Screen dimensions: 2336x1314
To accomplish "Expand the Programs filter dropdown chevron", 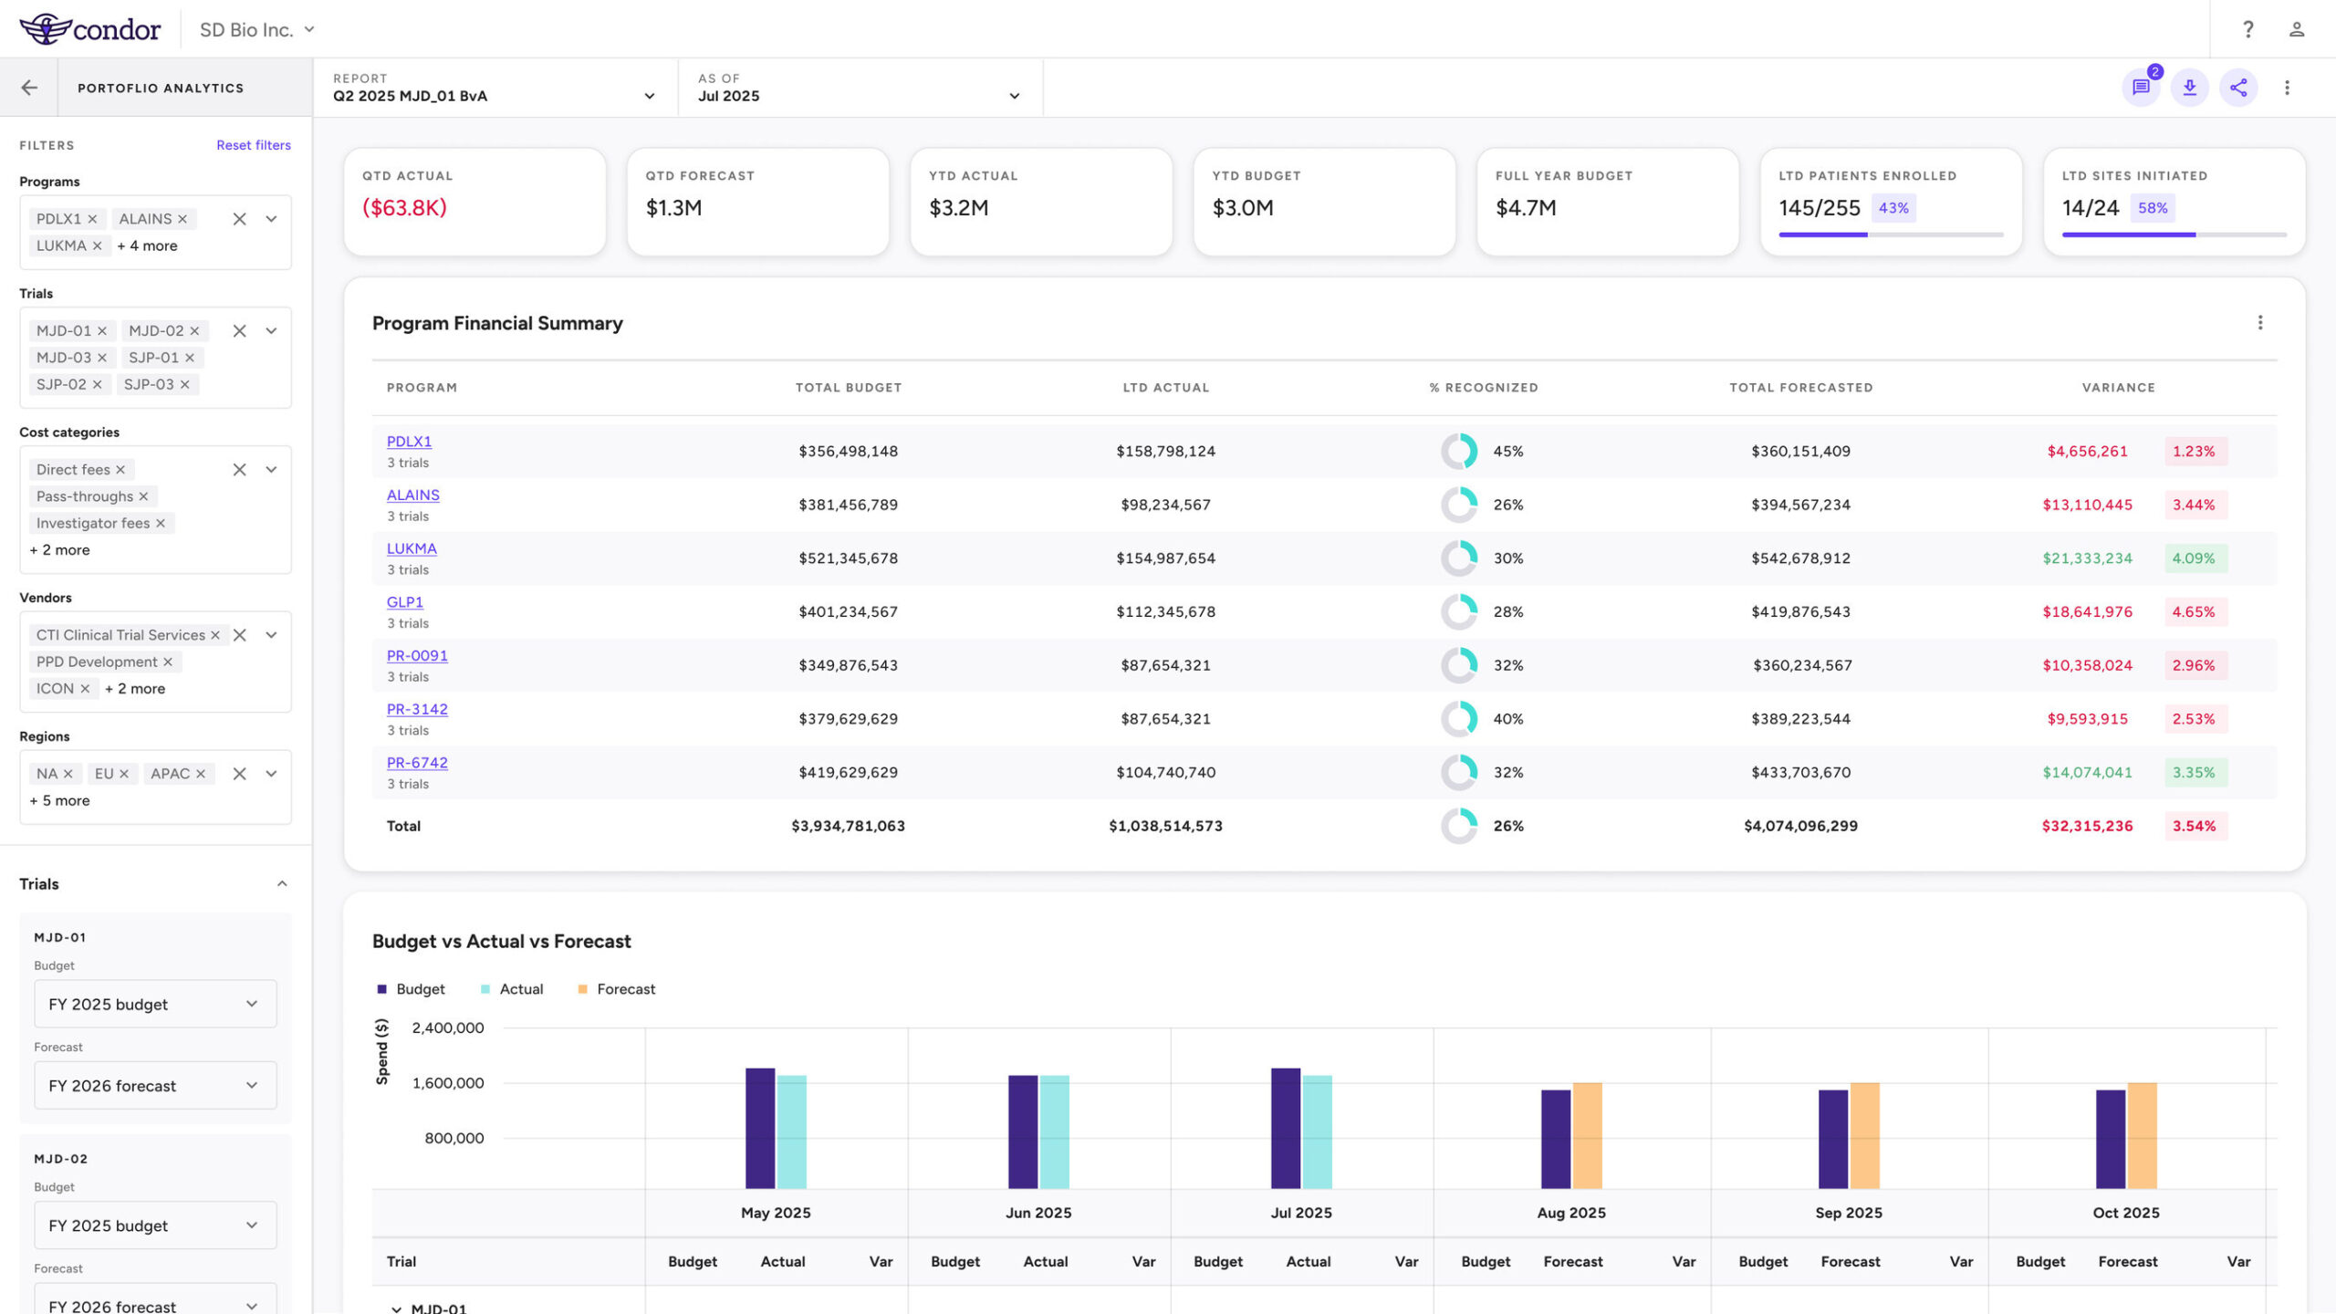I will [271, 219].
